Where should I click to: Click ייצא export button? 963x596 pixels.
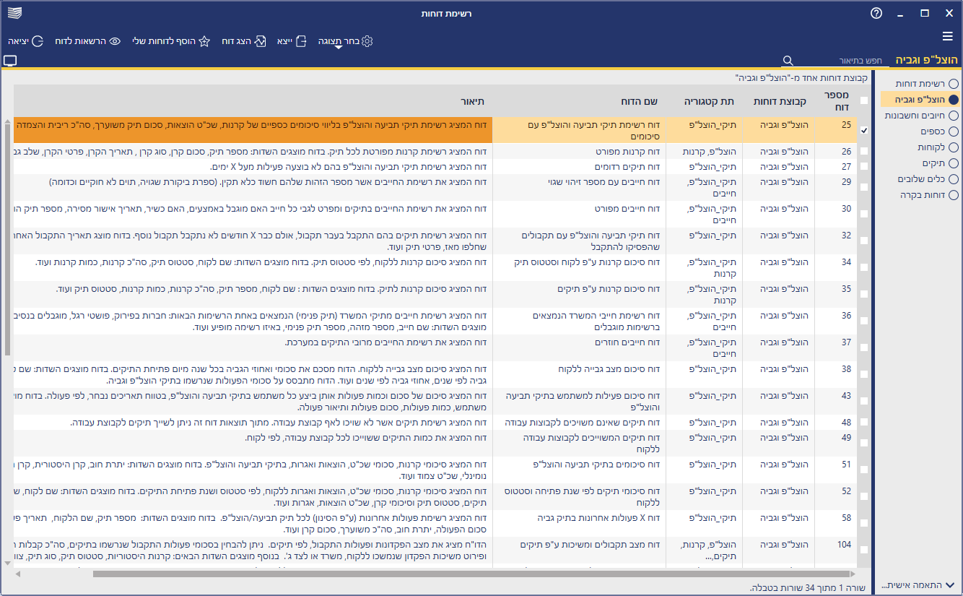(292, 41)
